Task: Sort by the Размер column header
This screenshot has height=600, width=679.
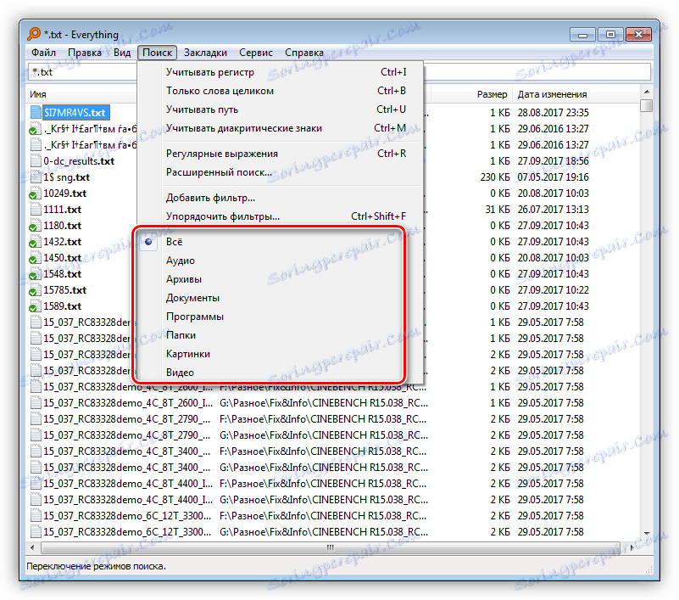Action: point(492,94)
